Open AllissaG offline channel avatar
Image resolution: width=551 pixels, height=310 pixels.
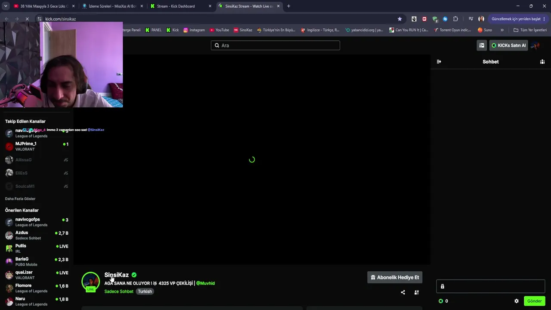[9, 160]
